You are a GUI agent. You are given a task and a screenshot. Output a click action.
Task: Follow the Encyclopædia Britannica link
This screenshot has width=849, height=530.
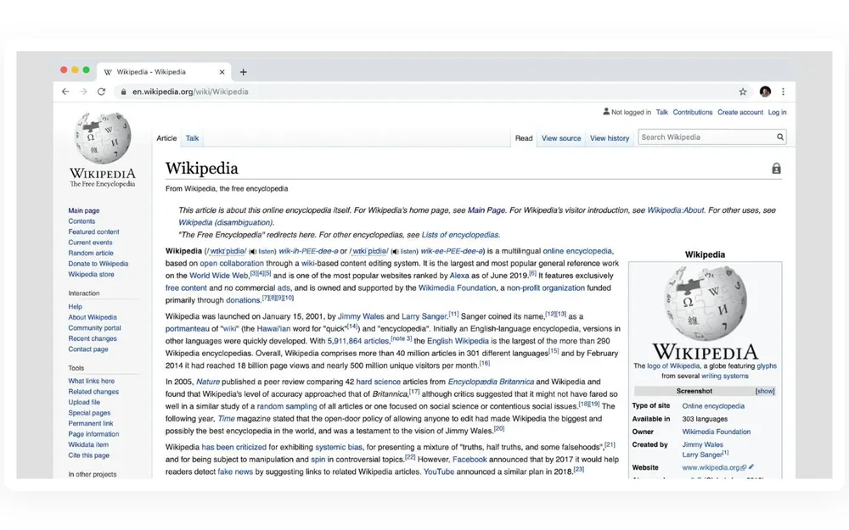[x=491, y=382]
